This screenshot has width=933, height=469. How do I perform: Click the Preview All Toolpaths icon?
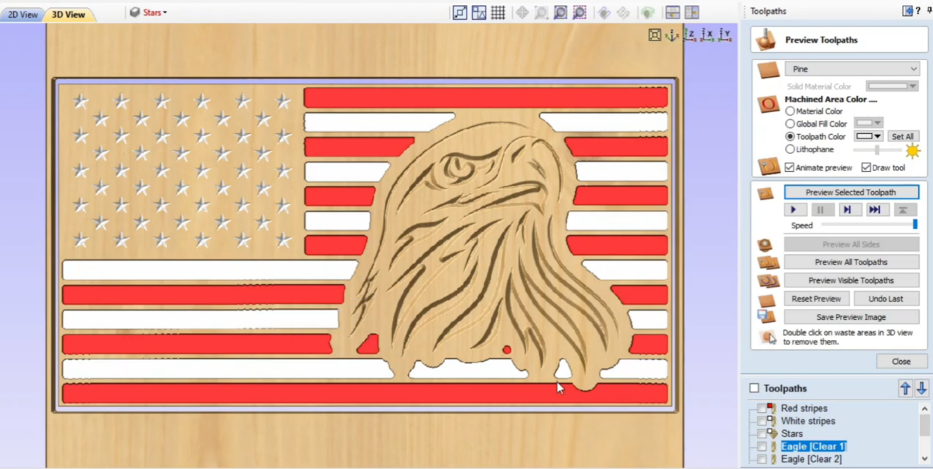(767, 263)
